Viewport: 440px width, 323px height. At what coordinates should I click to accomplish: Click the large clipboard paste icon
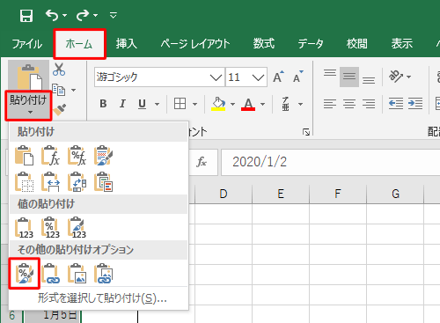28,77
